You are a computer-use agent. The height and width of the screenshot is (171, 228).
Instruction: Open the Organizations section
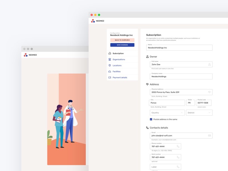(119, 59)
